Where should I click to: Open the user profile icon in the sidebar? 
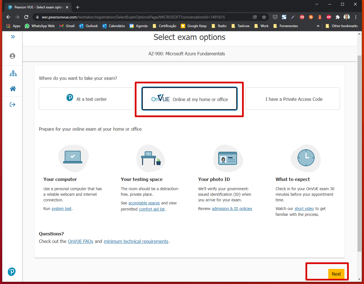point(12,56)
